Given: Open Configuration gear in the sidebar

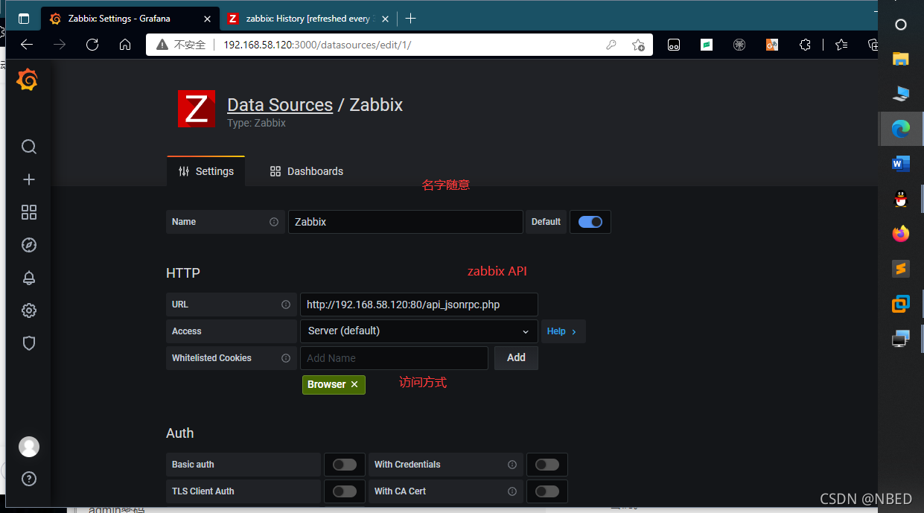Looking at the screenshot, I should 29,310.
